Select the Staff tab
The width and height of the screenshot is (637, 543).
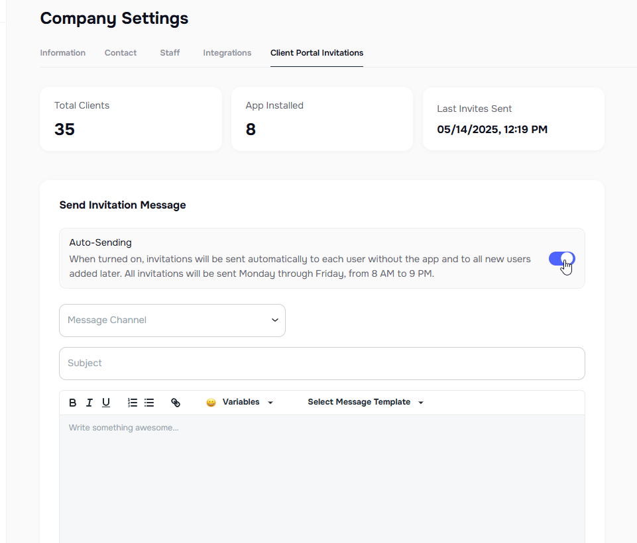(169, 52)
